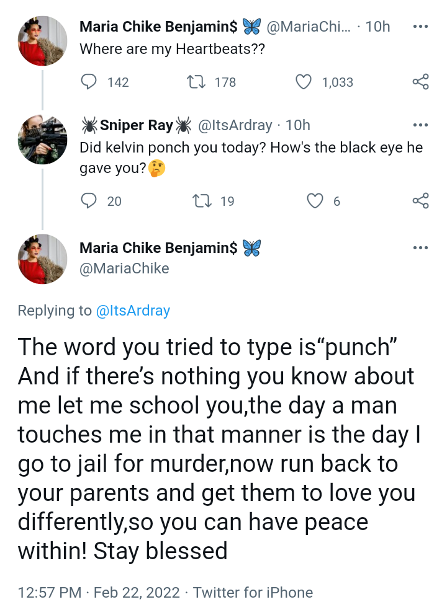Retweet the 'Where are my Heartbeats' tweet
447x615 pixels.
[197, 82]
